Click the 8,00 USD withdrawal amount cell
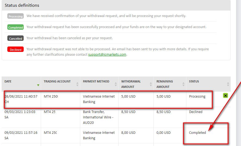This screenshot has height=146, width=241. point(128,133)
